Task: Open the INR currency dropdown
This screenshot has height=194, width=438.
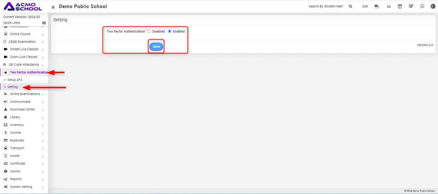Action: [x=365, y=6]
